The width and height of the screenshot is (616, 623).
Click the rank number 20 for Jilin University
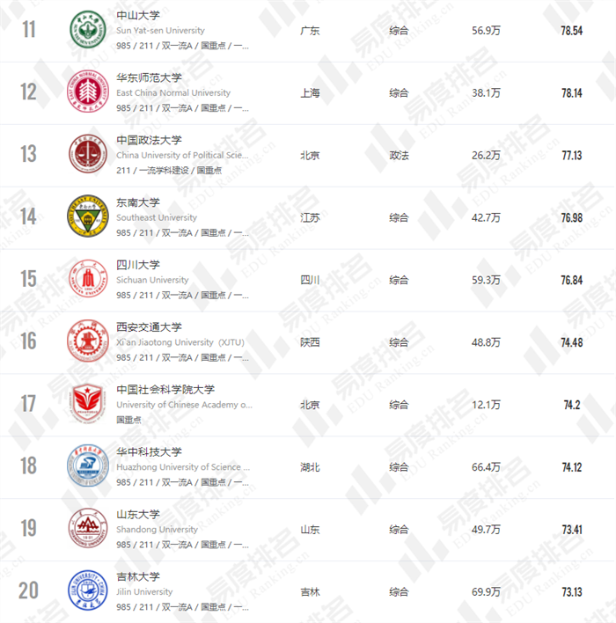[29, 590]
